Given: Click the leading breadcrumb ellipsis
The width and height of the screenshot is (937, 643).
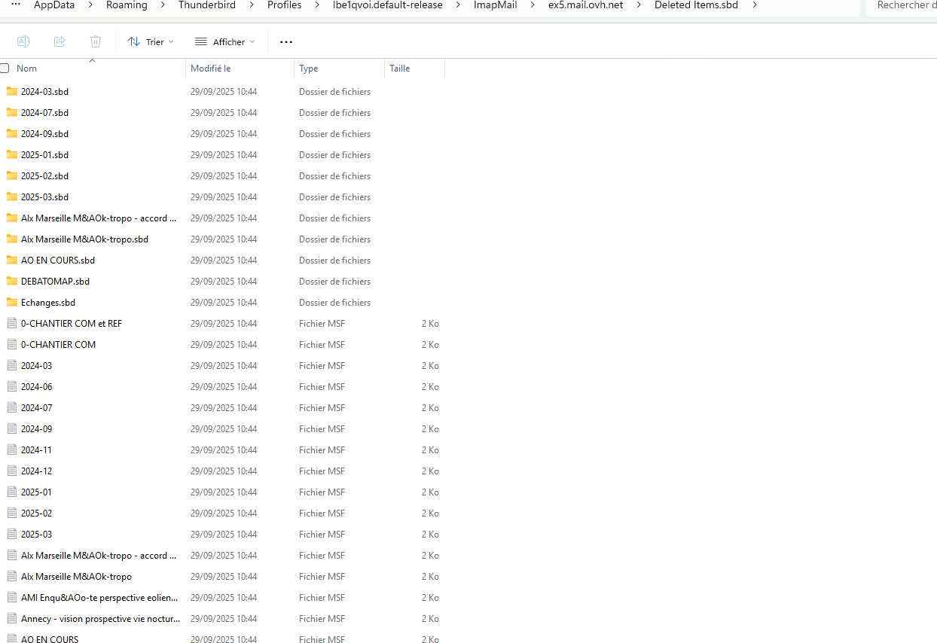Looking at the screenshot, I should point(15,5).
